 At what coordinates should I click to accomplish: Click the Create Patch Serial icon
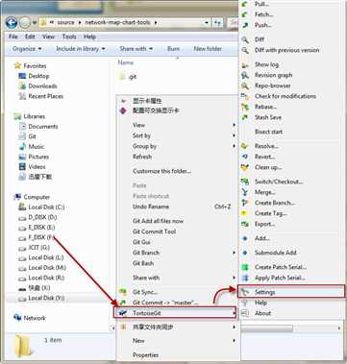pos(245,267)
